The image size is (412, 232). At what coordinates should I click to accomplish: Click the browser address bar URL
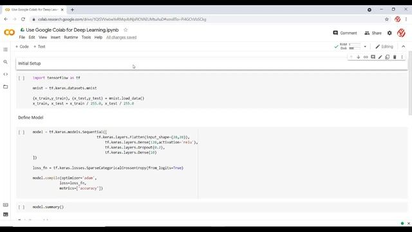pos(122,19)
